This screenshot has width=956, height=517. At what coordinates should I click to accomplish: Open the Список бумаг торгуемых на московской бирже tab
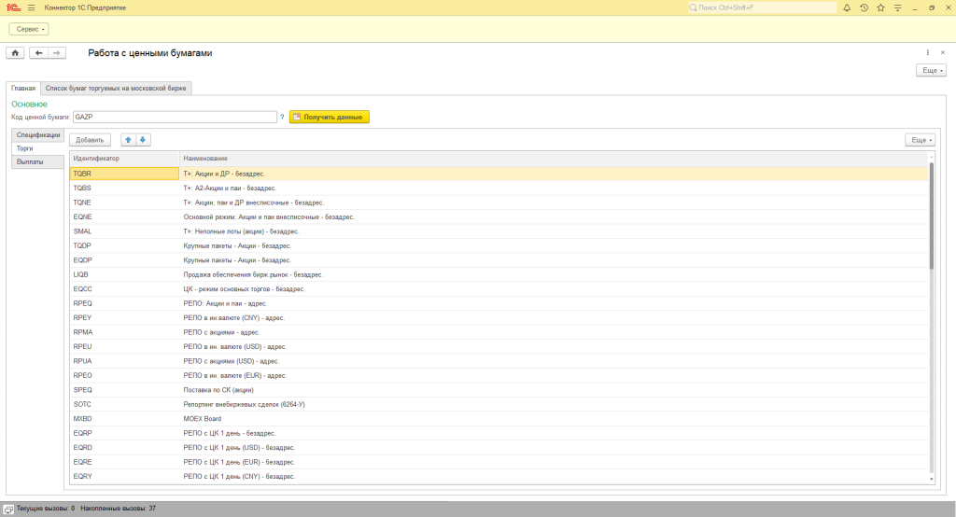116,89
